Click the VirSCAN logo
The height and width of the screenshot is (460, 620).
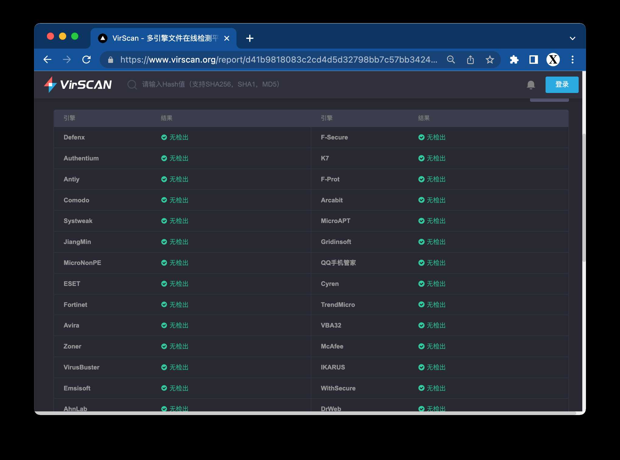pyautogui.click(x=78, y=84)
